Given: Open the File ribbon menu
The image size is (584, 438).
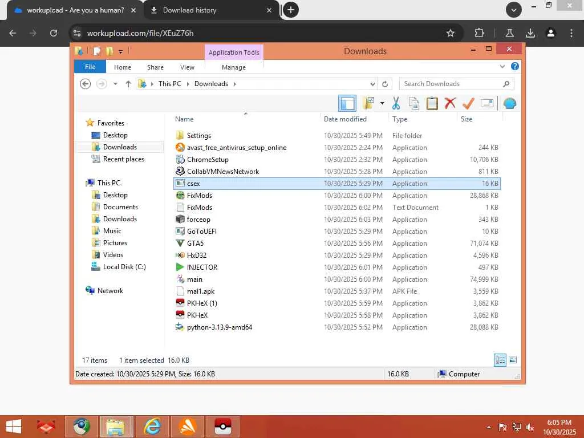Looking at the screenshot, I should 90,67.
